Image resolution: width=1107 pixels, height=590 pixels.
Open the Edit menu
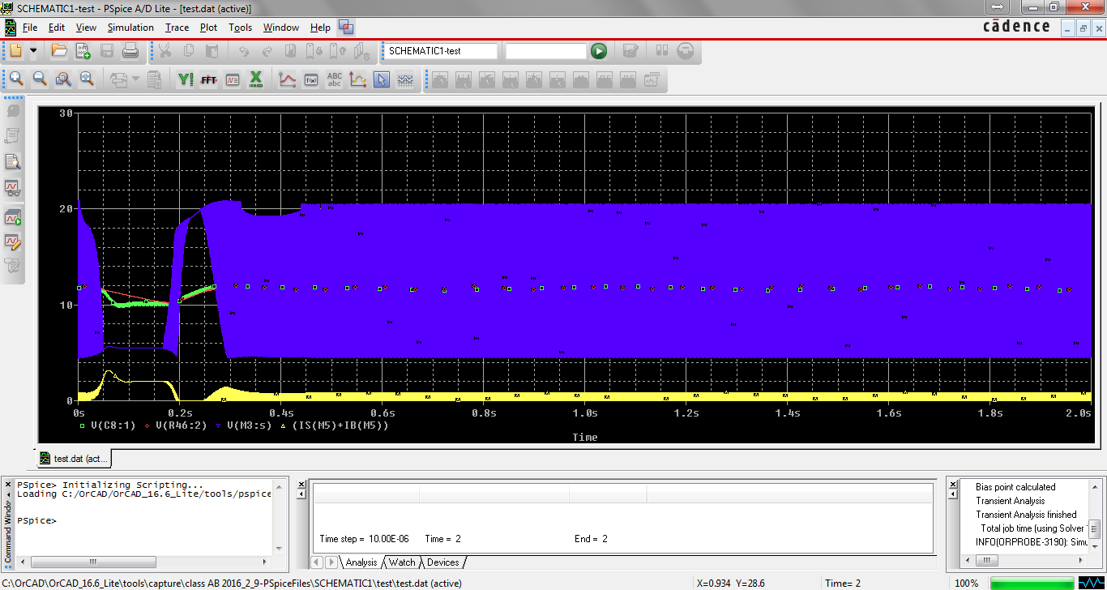click(x=57, y=28)
